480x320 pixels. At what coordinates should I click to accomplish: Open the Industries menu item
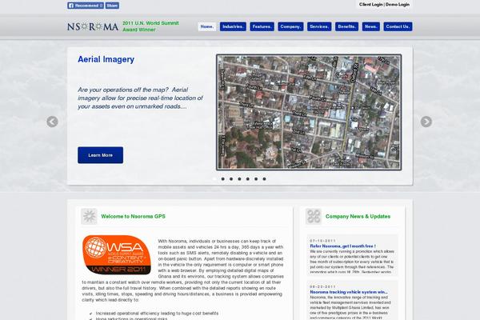tap(233, 26)
